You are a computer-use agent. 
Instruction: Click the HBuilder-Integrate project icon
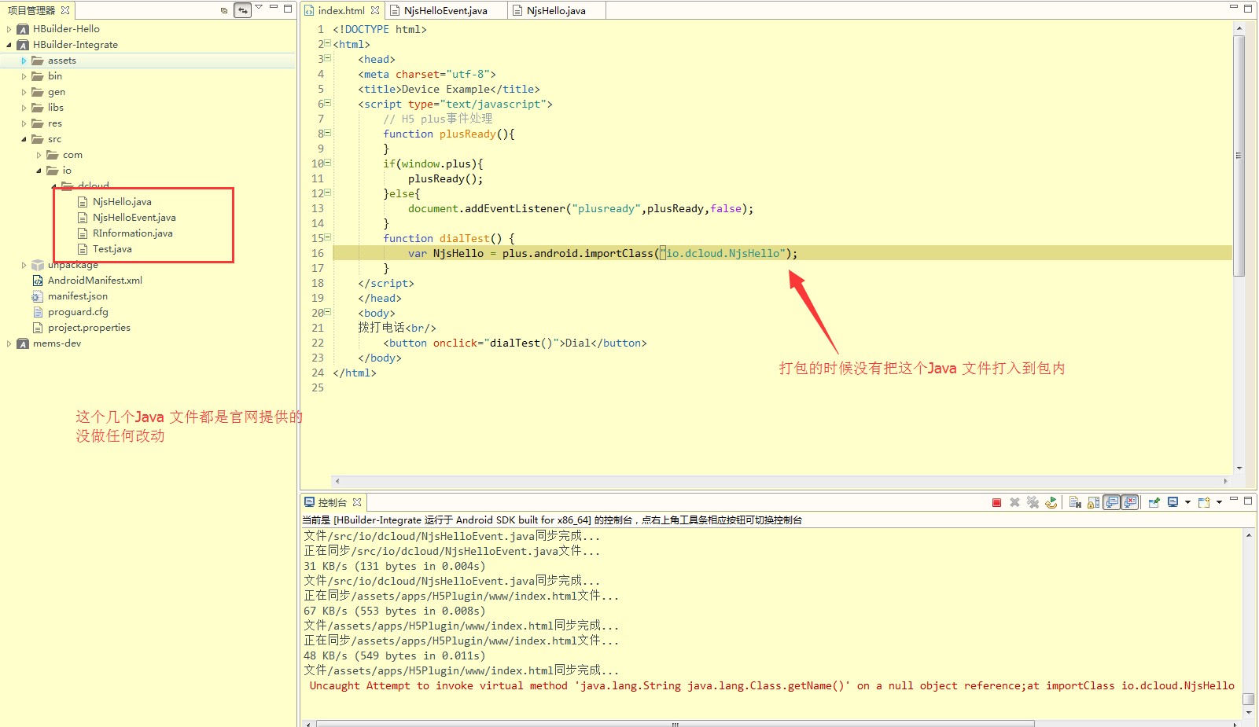23,45
